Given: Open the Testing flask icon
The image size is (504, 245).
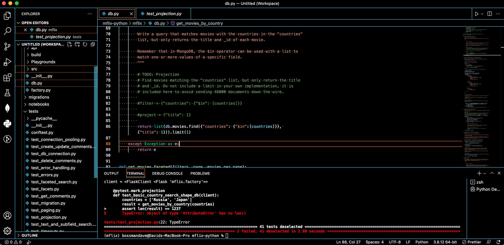Looking at the screenshot, I should click(7, 93).
